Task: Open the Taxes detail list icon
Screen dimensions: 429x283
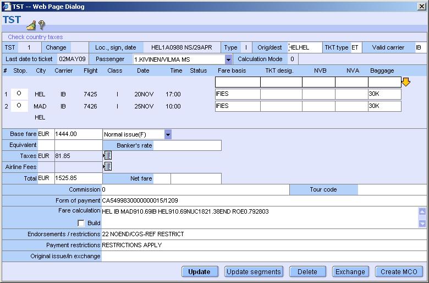Action: tap(108, 156)
